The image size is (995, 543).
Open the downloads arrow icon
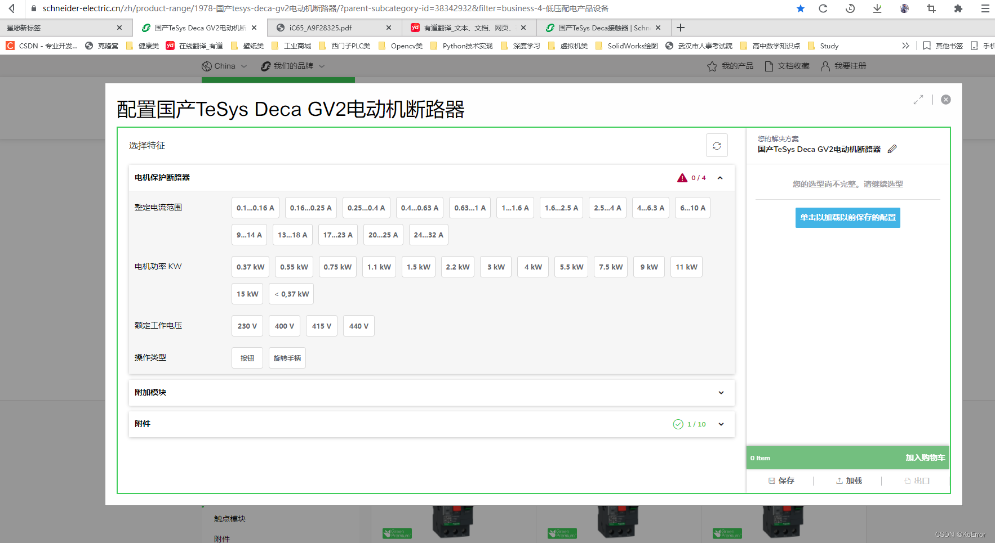(877, 8)
